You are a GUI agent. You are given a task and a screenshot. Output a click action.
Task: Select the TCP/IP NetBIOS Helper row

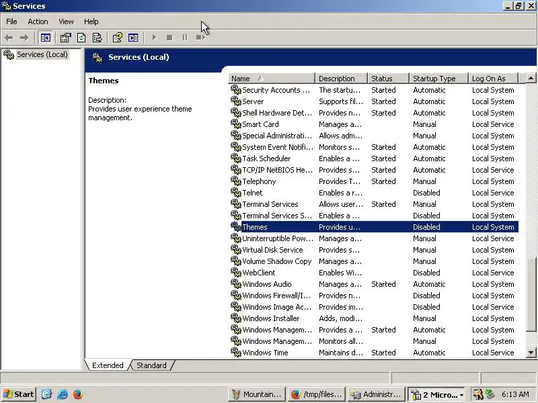click(x=374, y=170)
